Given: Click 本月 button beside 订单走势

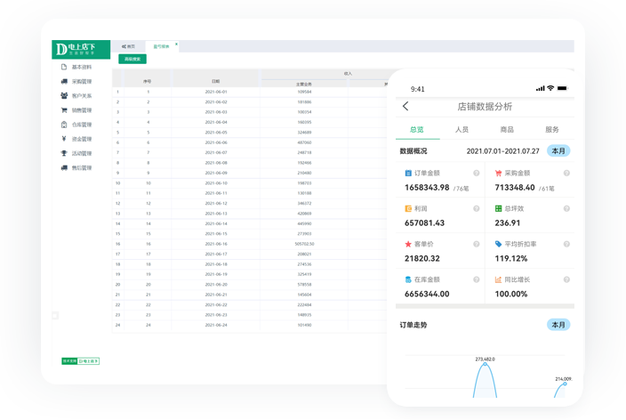Looking at the screenshot, I should click(x=558, y=325).
